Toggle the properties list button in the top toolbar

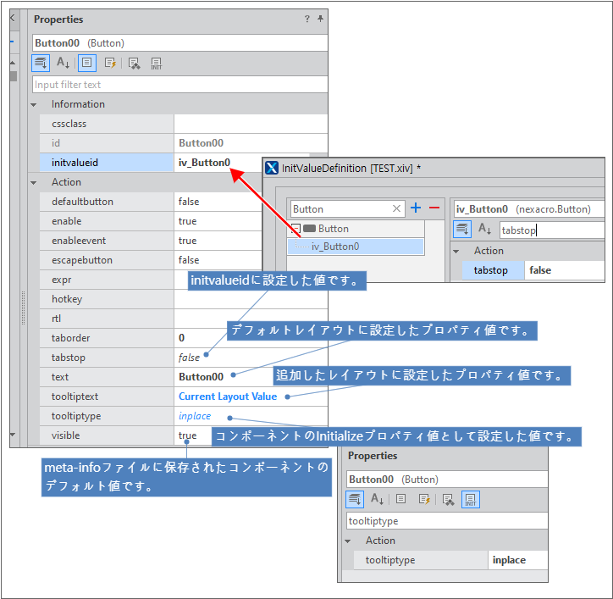click(86, 63)
